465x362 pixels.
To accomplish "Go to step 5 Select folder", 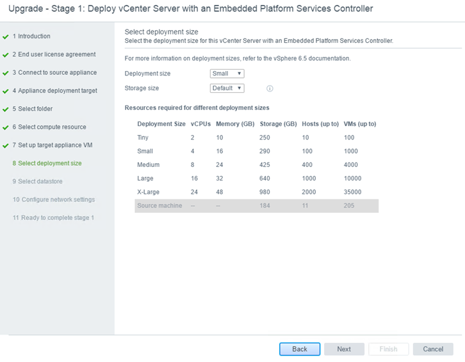I will pos(33,109).
